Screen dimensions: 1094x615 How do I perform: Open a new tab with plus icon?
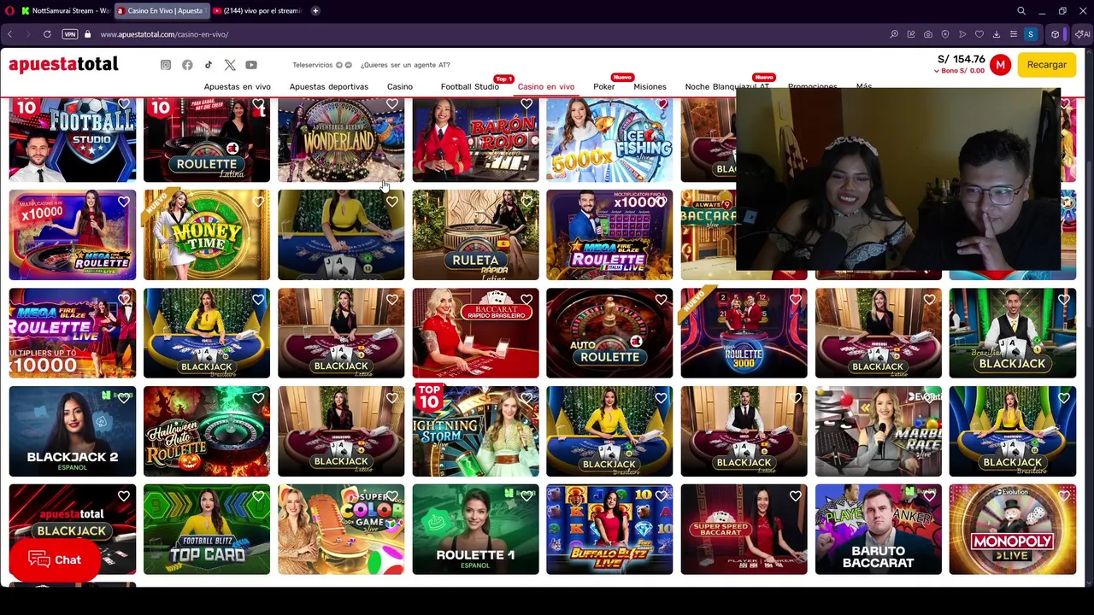[315, 11]
